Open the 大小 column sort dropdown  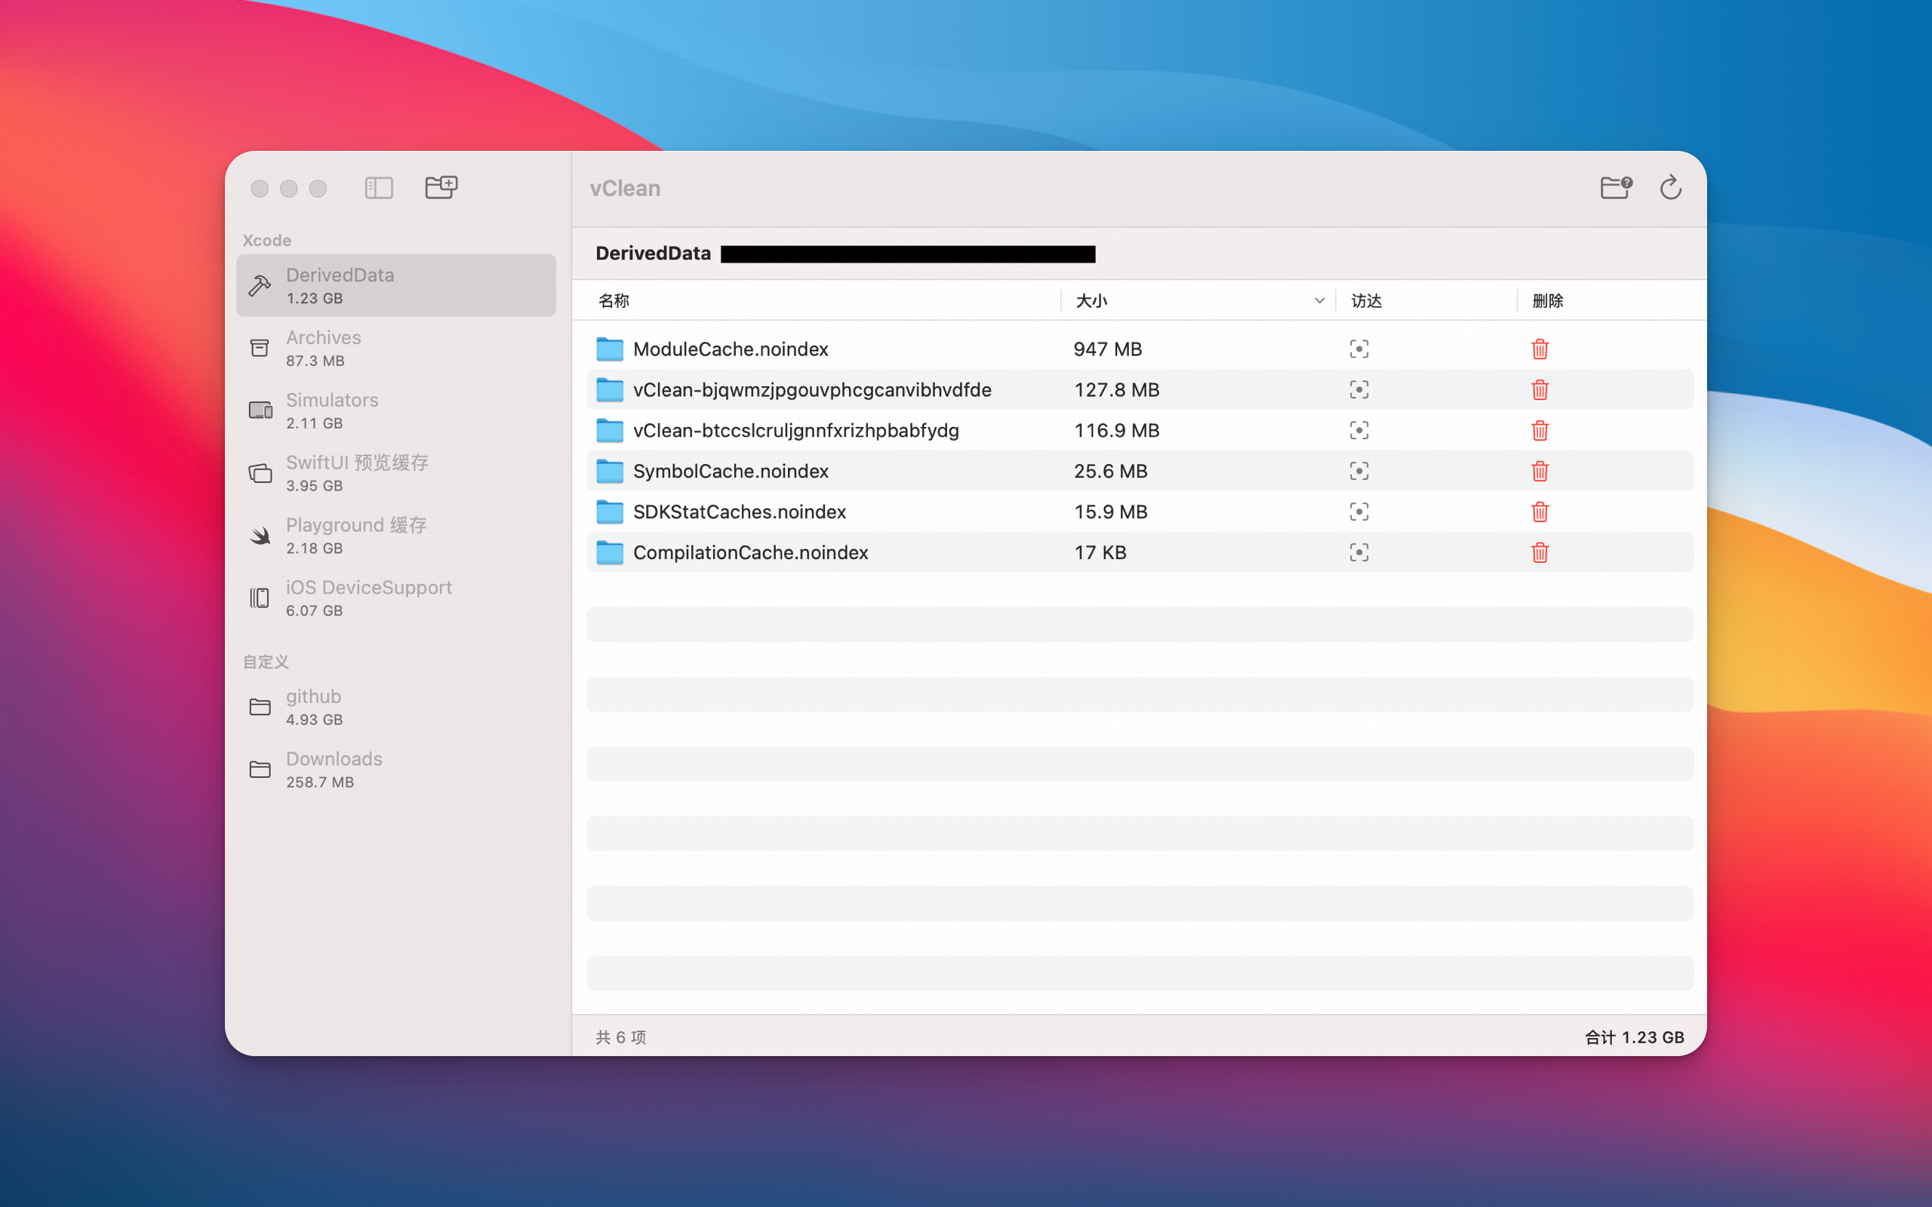coord(1318,300)
